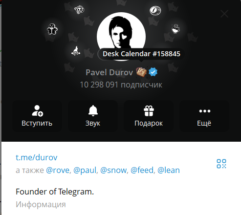Show the channel QR code
241x215 pixels.
(221, 164)
